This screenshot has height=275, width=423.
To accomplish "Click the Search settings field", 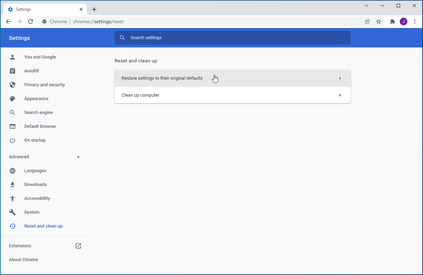I will click(x=232, y=37).
